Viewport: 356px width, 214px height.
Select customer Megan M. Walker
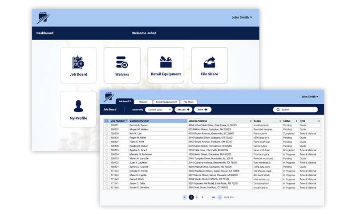click(x=139, y=129)
